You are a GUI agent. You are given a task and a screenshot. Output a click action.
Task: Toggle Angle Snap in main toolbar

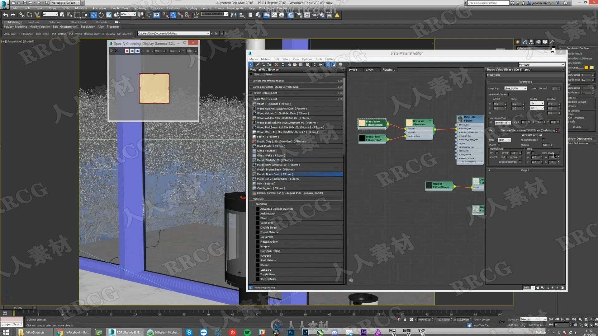click(x=173, y=15)
